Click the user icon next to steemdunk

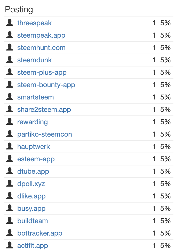[10, 60]
